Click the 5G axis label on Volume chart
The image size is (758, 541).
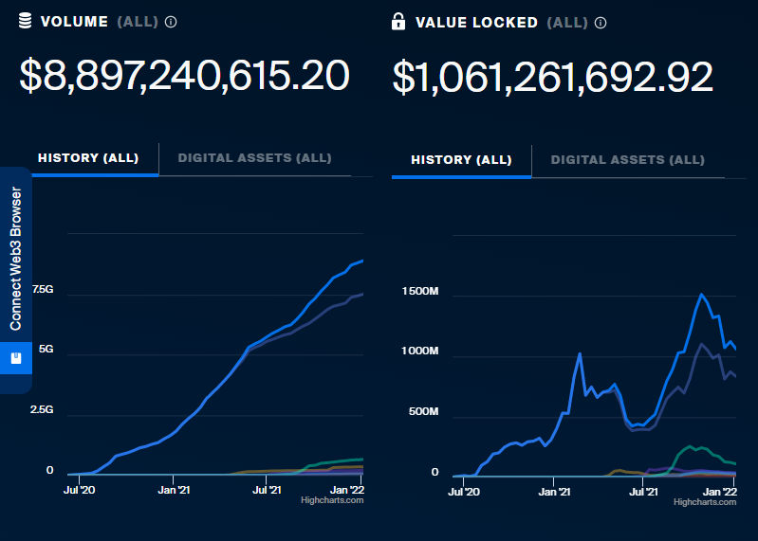pyautogui.click(x=46, y=350)
